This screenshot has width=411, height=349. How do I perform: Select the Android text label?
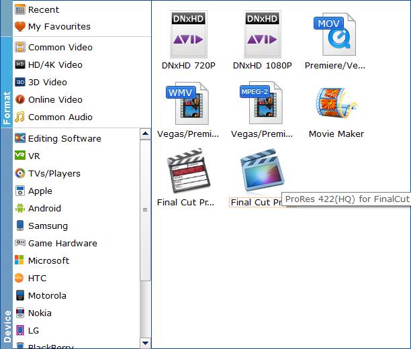point(44,209)
